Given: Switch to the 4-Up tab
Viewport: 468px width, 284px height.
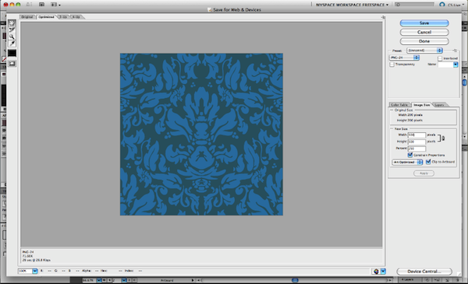Looking at the screenshot, I should tap(76, 17).
